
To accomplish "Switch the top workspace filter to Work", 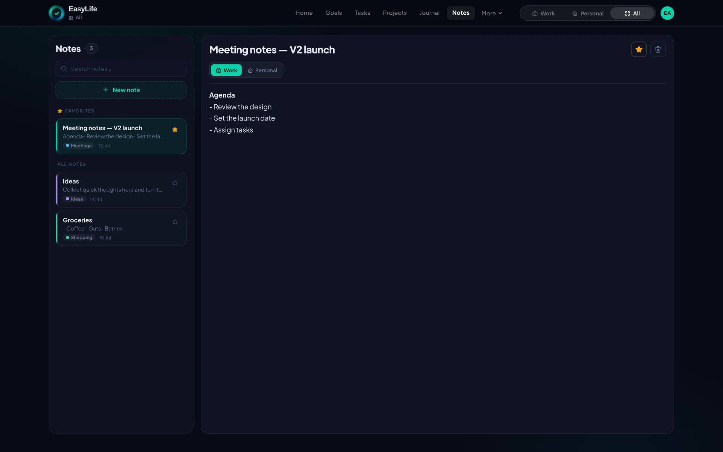I will coord(543,13).
